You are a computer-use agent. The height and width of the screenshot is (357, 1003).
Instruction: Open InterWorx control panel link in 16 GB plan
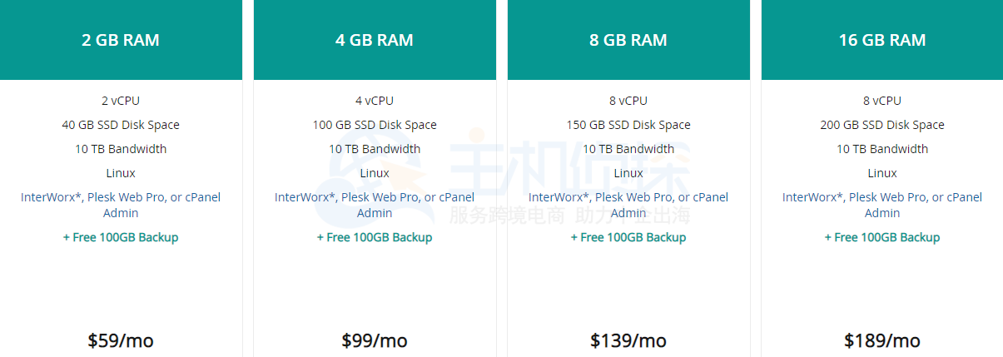(811, 197)
